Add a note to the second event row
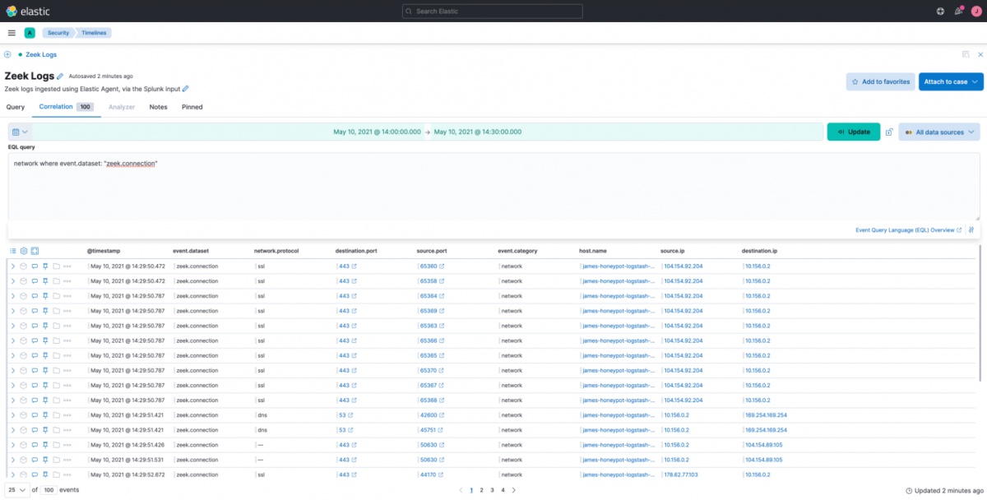Screen dimensions: 987x500 35,281
